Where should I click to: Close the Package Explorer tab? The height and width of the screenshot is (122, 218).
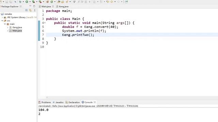[x=20, y=6]
